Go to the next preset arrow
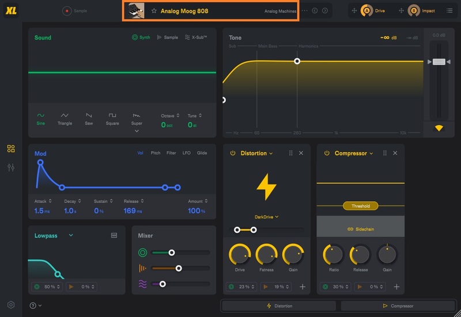The height and width of the screenshot is (317, 461). (x=325, y=11)
